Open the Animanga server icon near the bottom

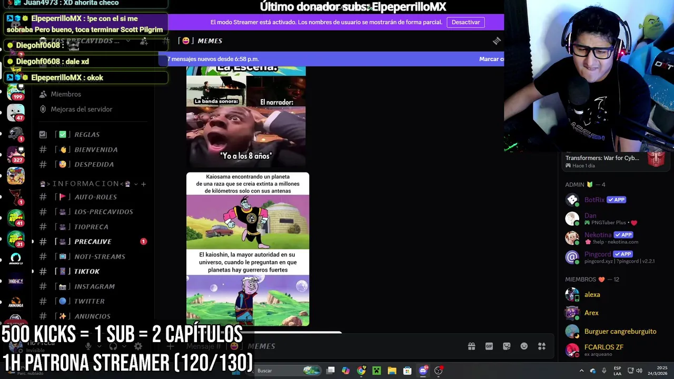click(16, 302)
